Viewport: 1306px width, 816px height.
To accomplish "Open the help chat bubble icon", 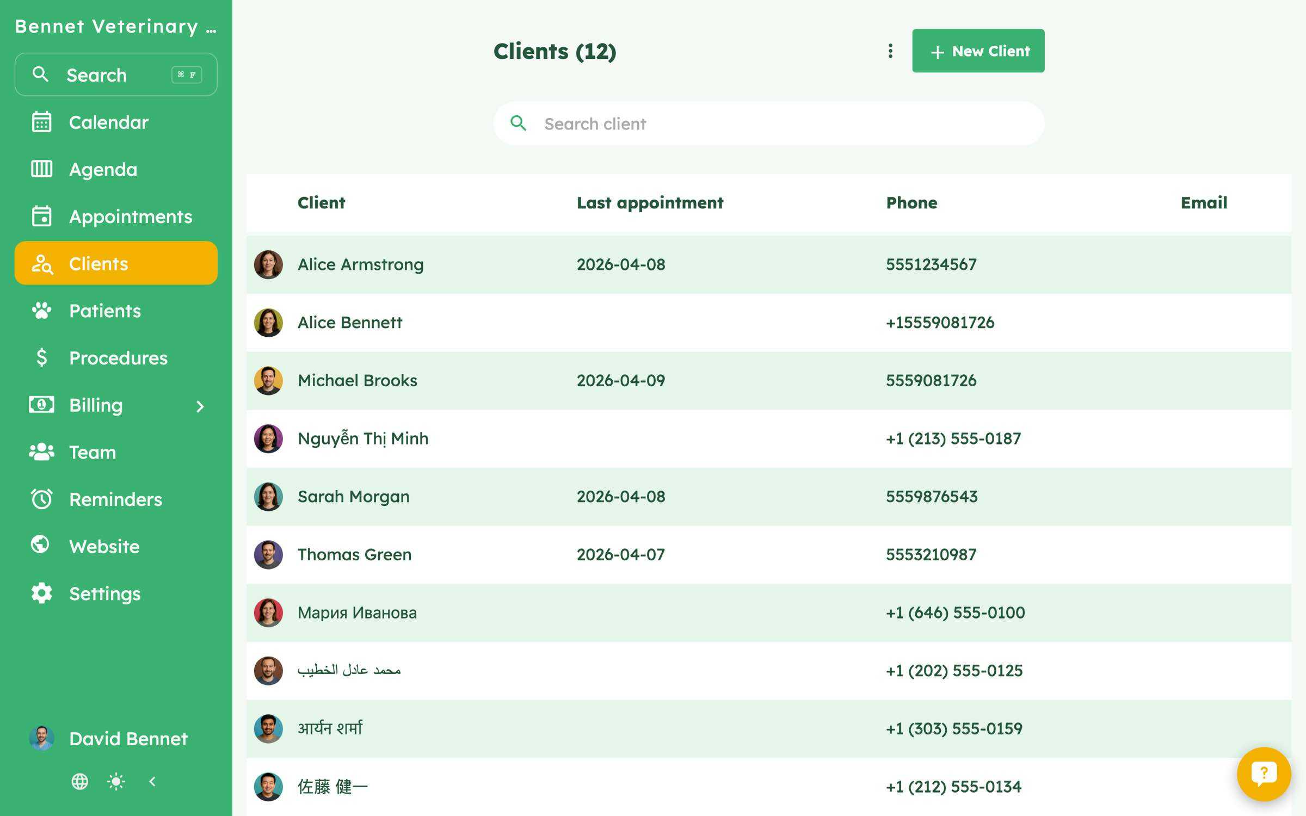I will tap(1264, 774).
